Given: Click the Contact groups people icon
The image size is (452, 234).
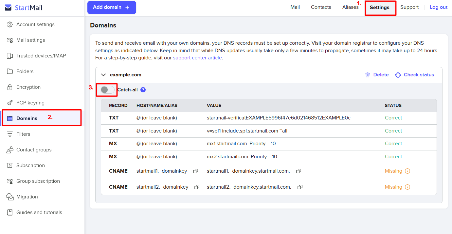Looking at the screenshot, I should (10, 150).
